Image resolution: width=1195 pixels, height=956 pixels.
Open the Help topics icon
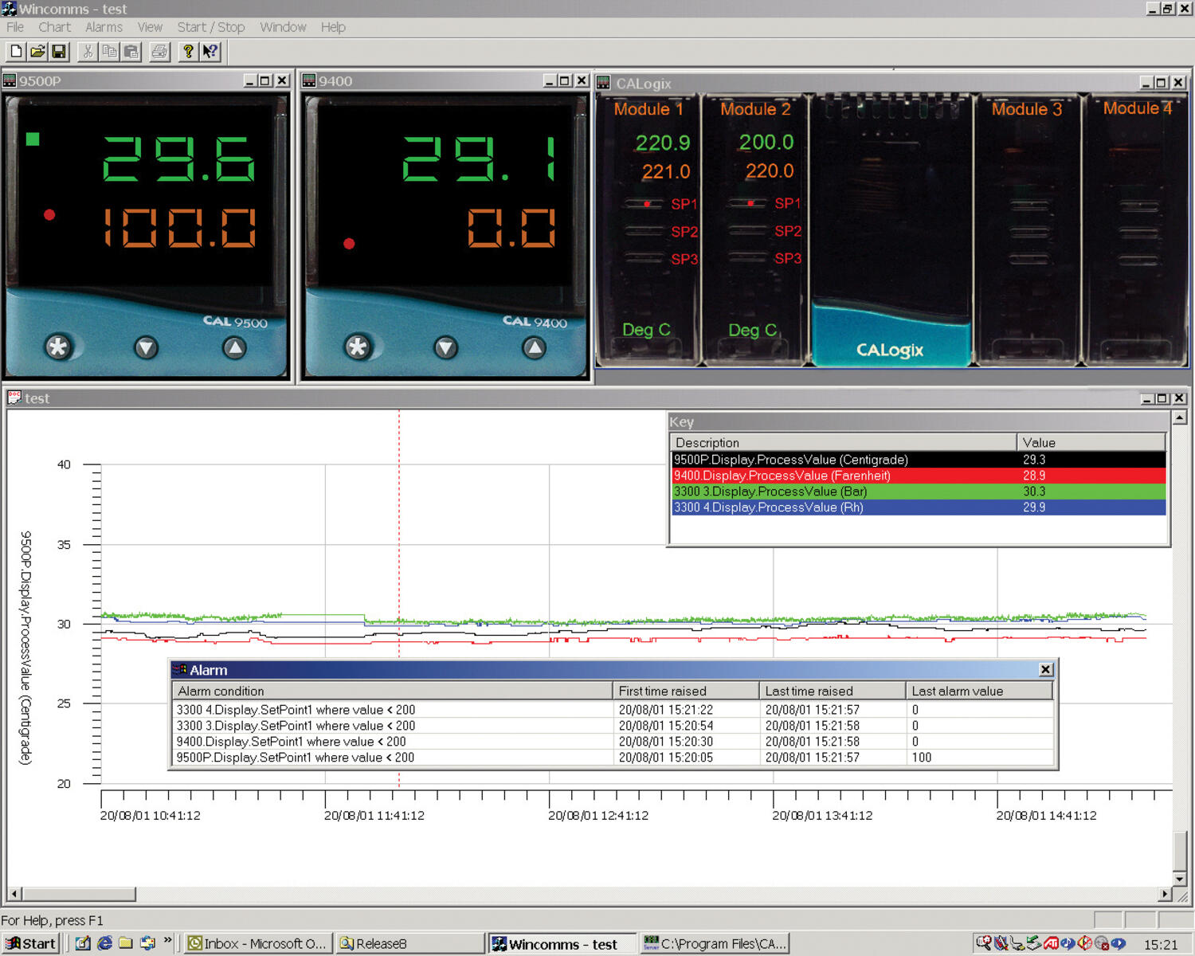[188, 52]
